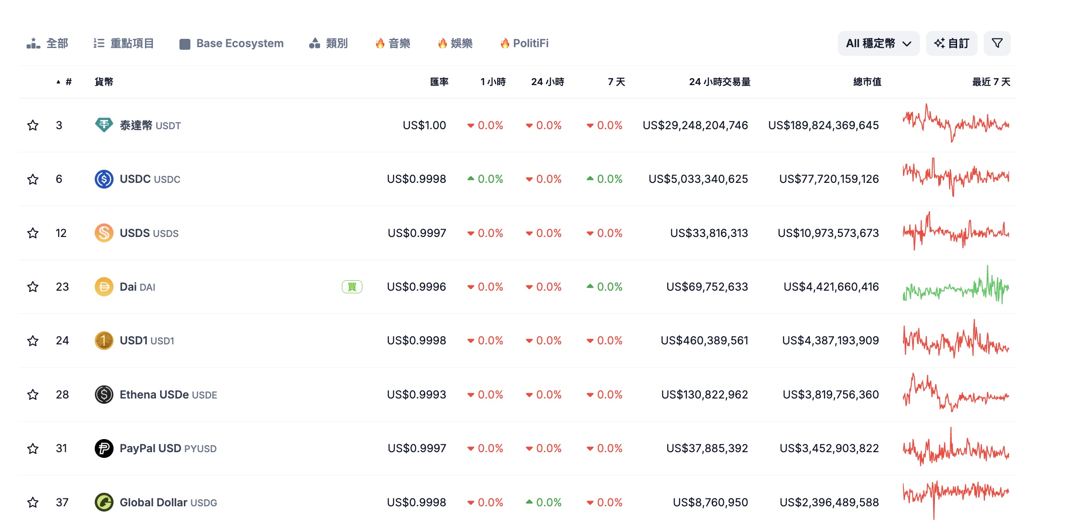The height and width of the screenshot is (529, 1068).
Task: Open Dai DAI coin page link
Action: [x=138, y=287]
